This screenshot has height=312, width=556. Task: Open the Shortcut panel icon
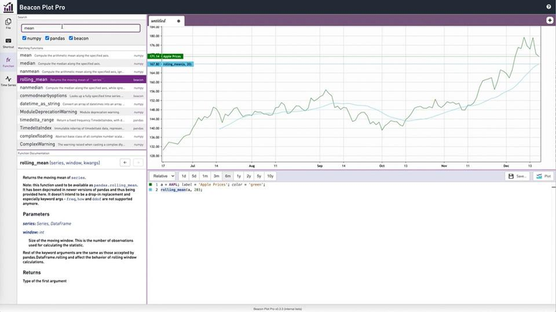point(8,42)
